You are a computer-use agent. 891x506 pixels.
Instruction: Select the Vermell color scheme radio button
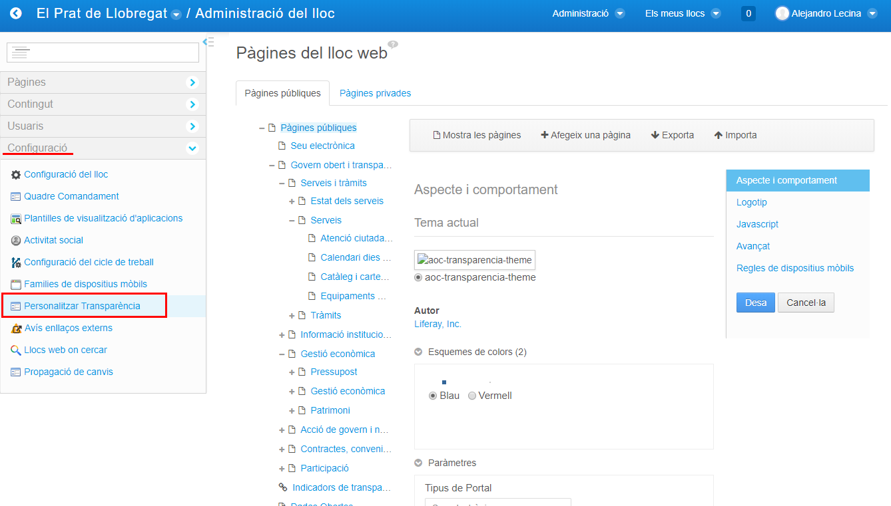tap(473, 395)
